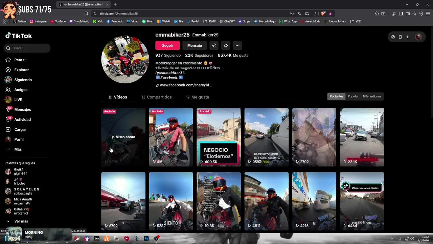Open the Para ti feed
433x244 pixels.
click(16, 60)
